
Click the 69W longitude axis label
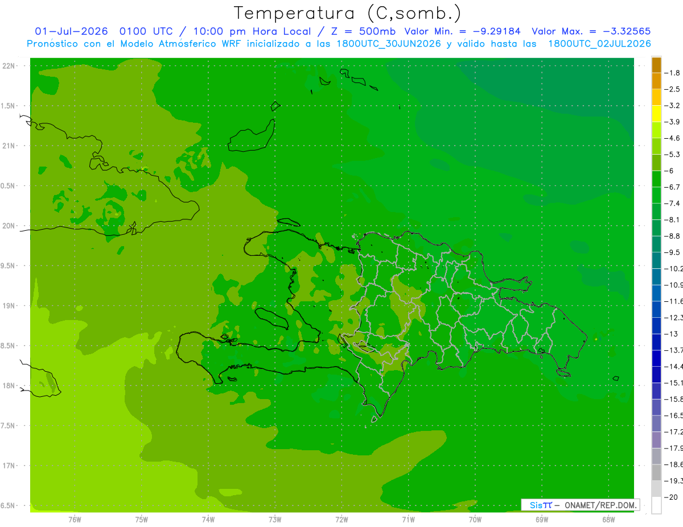(x=542, y=520)
